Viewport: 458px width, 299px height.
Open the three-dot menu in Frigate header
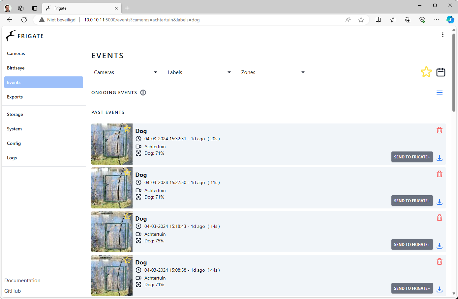[x=443, y=35]
